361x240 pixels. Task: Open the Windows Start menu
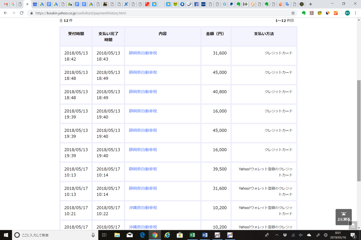click(6, 235)
